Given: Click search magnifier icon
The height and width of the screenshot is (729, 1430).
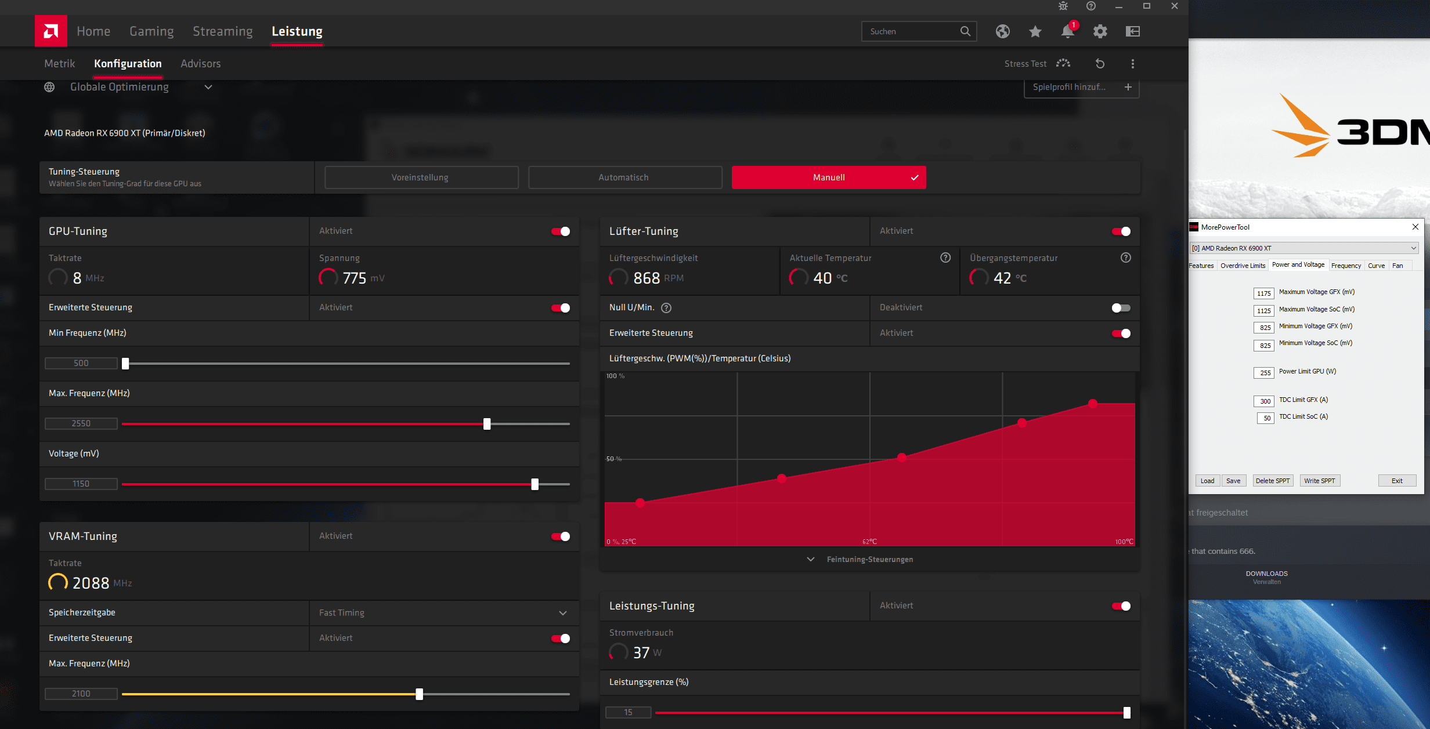Looking at the screenshot, I should point(965,31).
